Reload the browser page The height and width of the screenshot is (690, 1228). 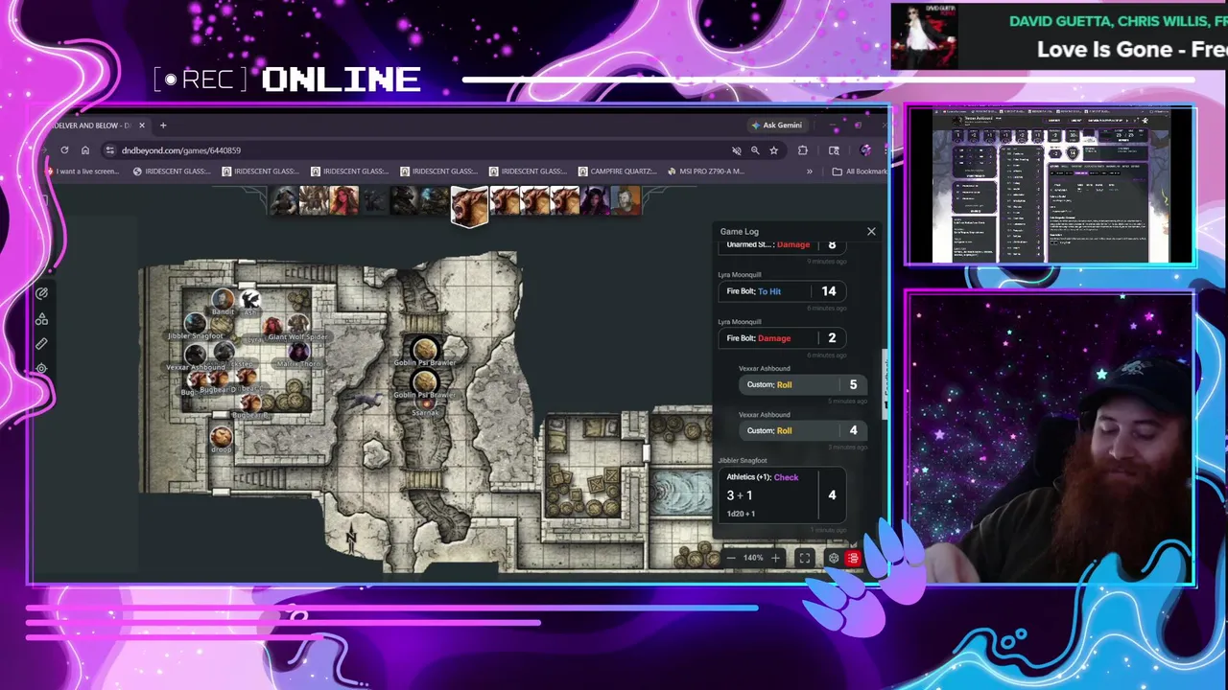coord(64,150)
